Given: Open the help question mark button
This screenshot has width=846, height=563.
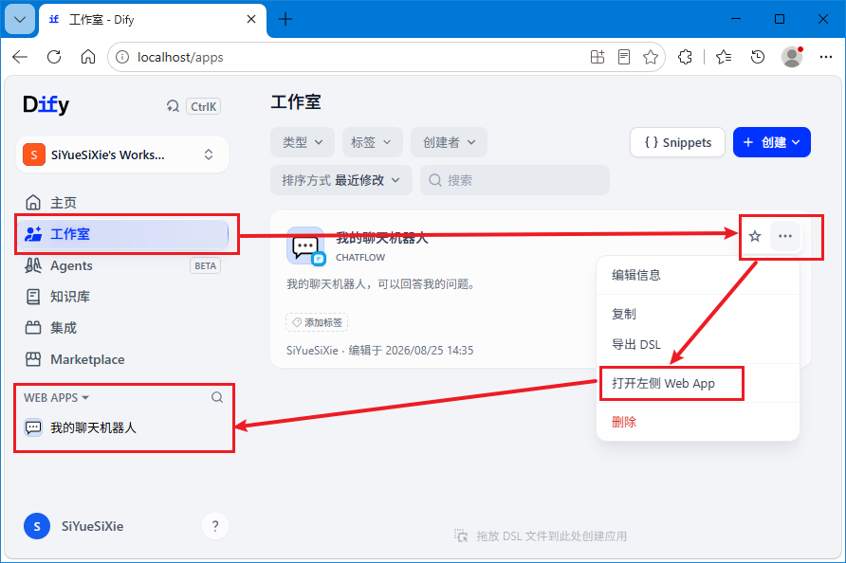Looking at the screenshot, I should coord(215,526).
